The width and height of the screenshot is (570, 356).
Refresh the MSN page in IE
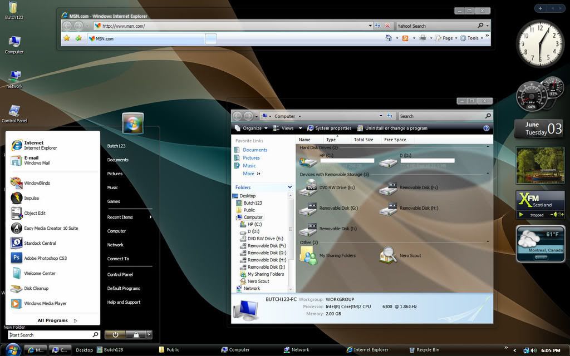(378, 26)
